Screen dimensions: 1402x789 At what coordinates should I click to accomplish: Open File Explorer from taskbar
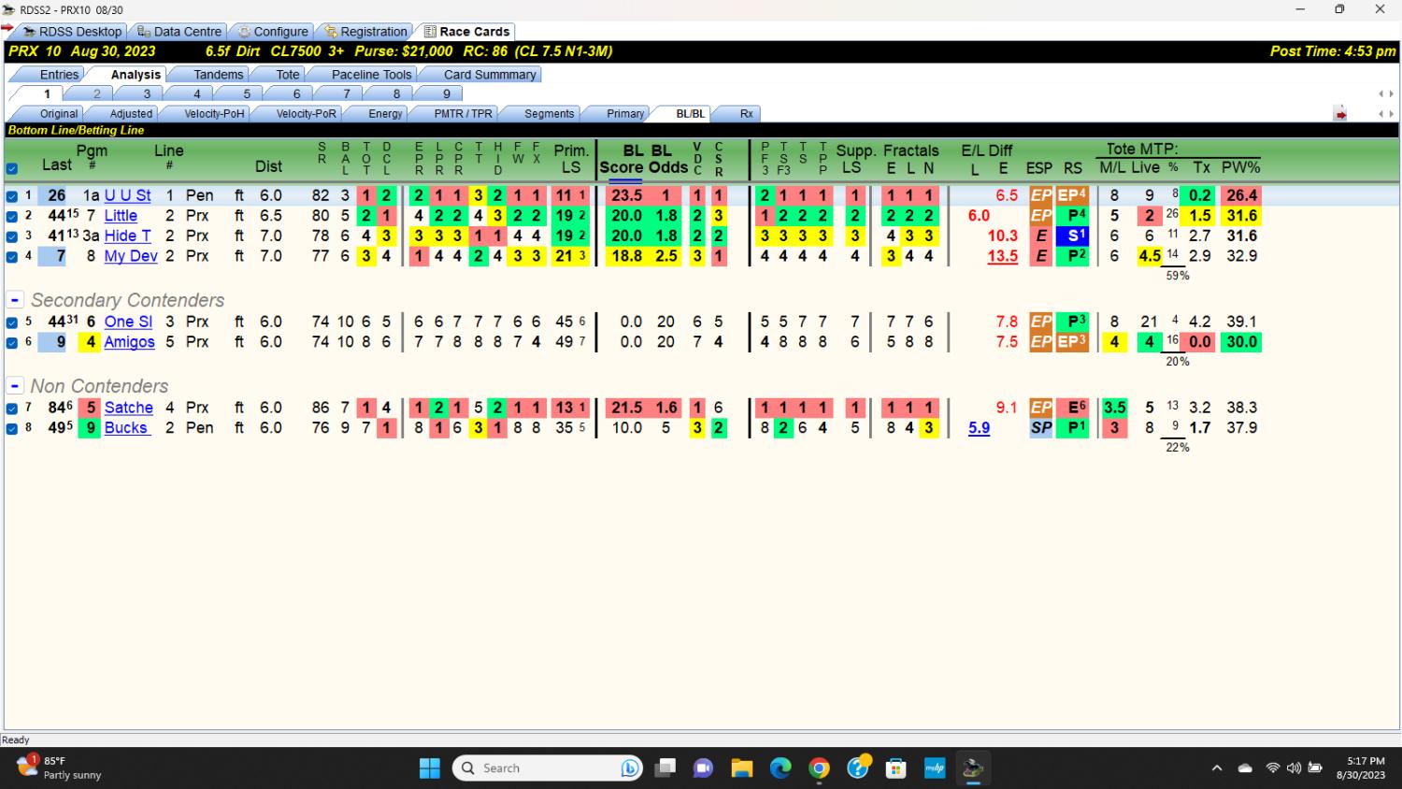click(742, 768)
